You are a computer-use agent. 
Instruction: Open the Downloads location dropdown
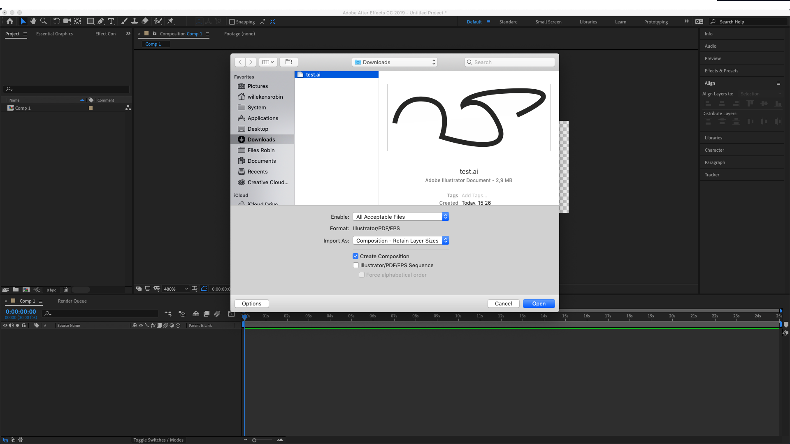(x=395, y=62)
